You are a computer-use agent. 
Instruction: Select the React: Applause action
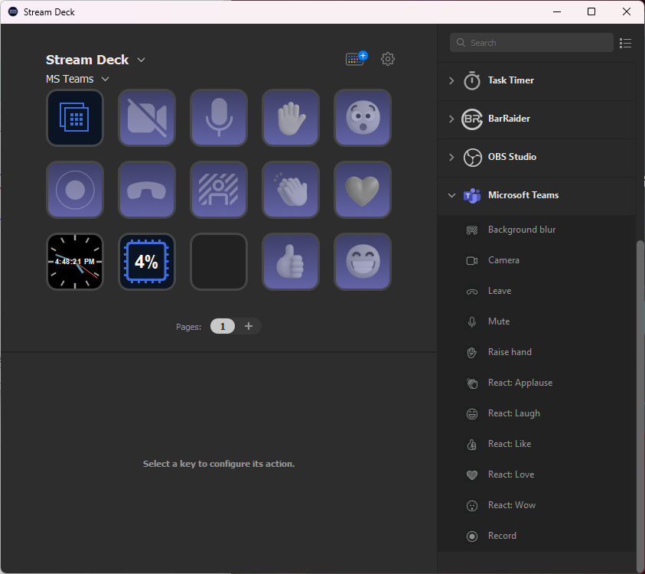coord(537,383)
